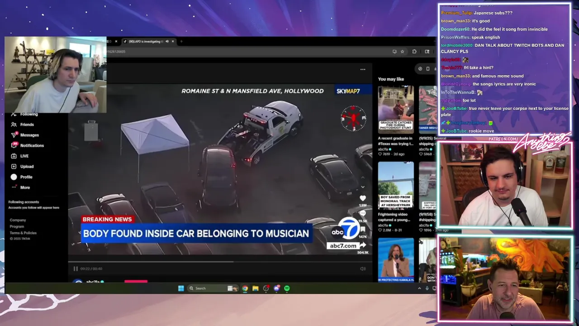This screenshot has width=579, height=326.
Task: Click the 'You may like' heading
Action: pyautogui.click(x=391, y=79)
